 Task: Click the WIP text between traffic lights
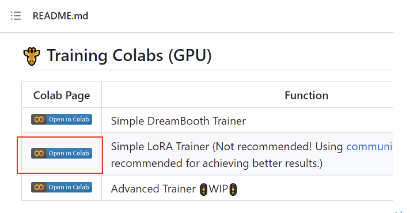pyautogui.click(x=218, y=189)
